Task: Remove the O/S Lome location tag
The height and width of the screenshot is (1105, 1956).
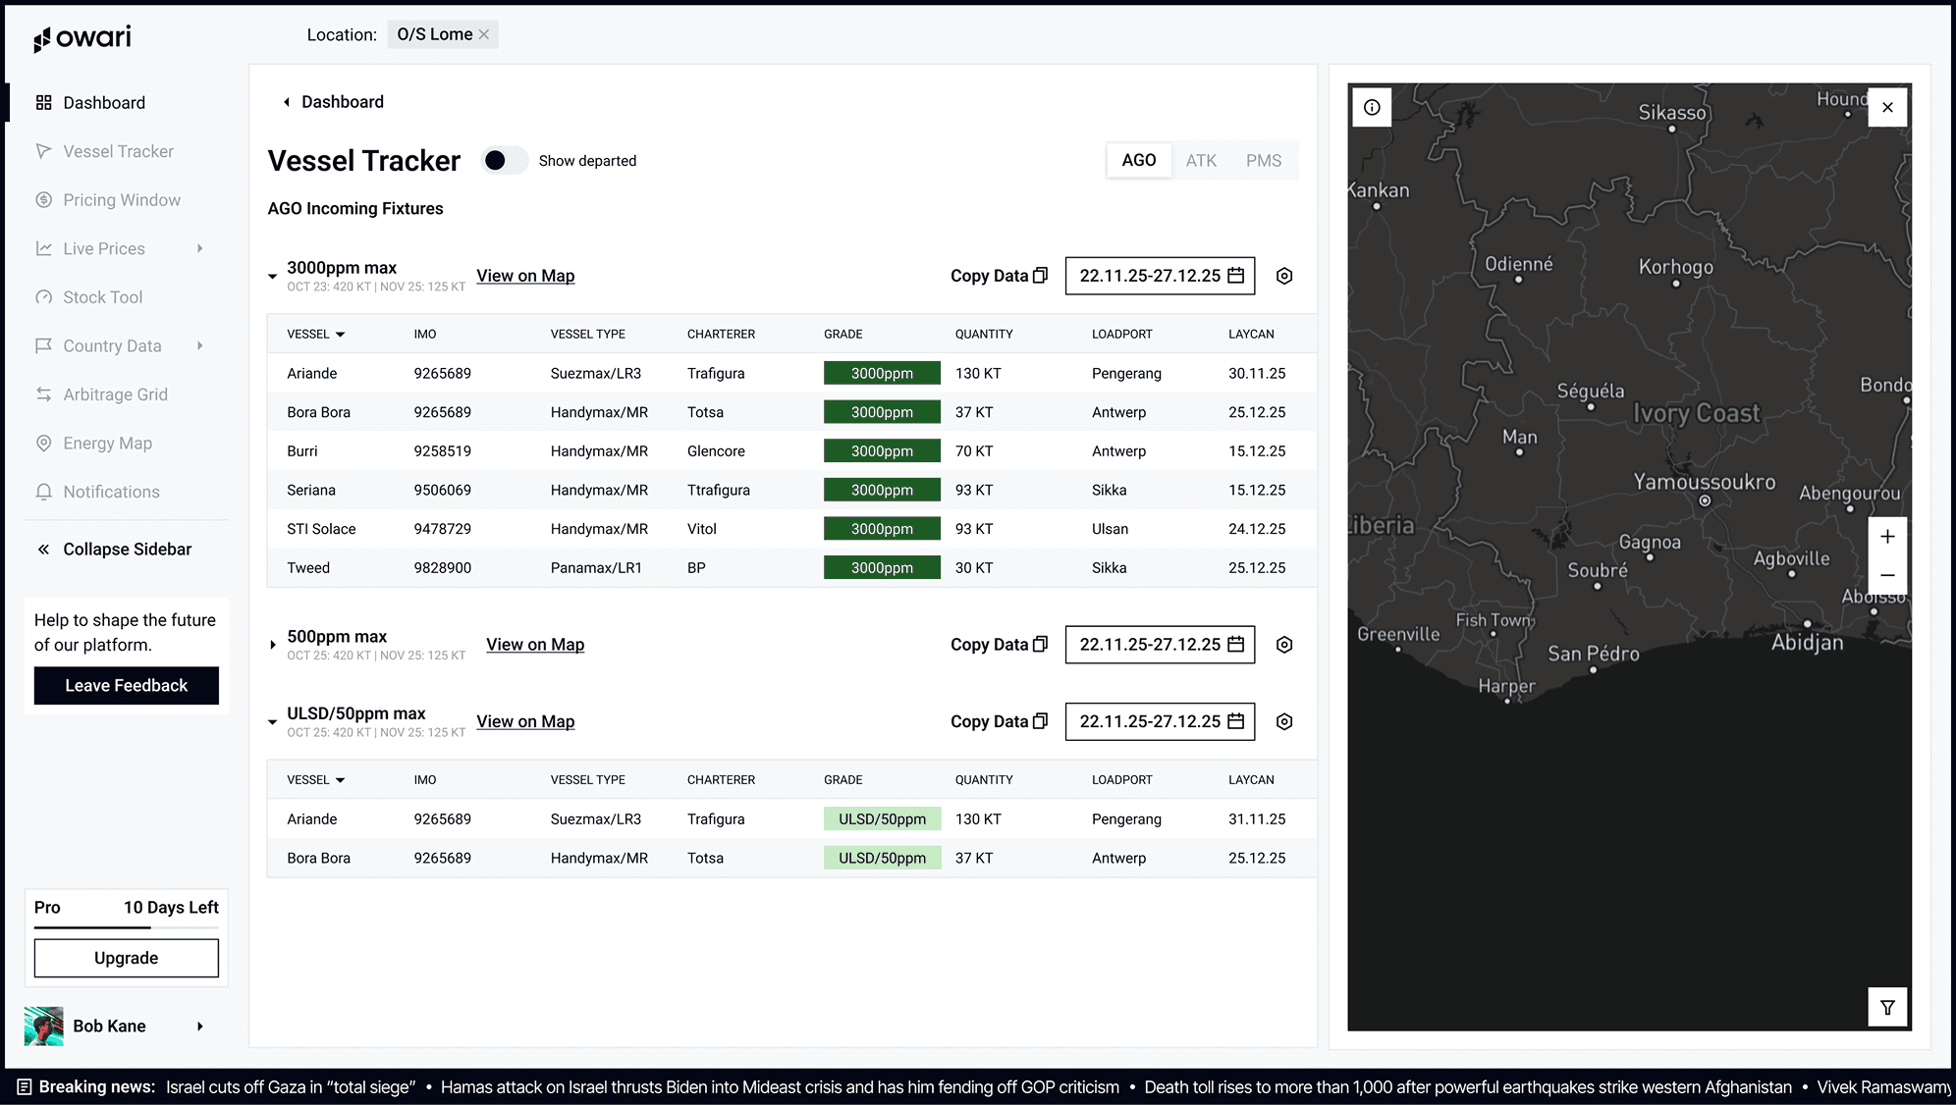Action: (484, 34)
